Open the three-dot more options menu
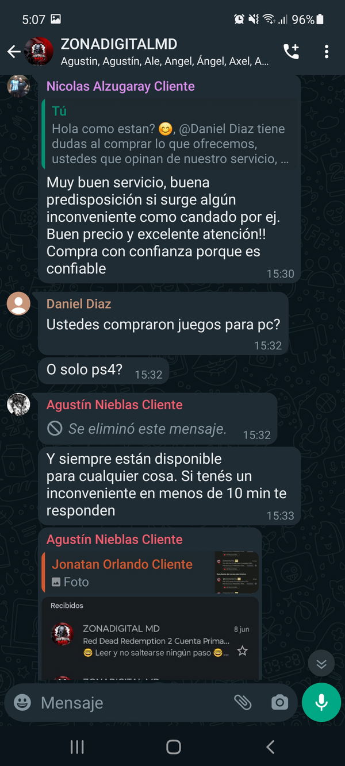The height and width of the screenshot is (766, 345). [326, 52]
